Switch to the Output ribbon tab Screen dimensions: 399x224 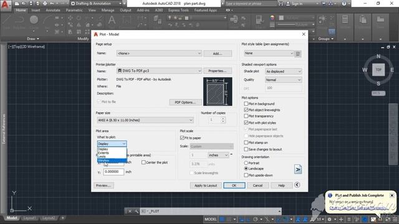pos(125,10)
